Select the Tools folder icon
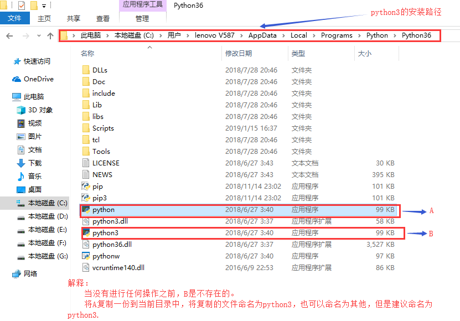This screenshot has width=460, height=321. [x=86, y=152]
